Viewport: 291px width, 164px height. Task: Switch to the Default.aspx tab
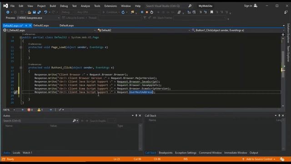pos(67,26)
